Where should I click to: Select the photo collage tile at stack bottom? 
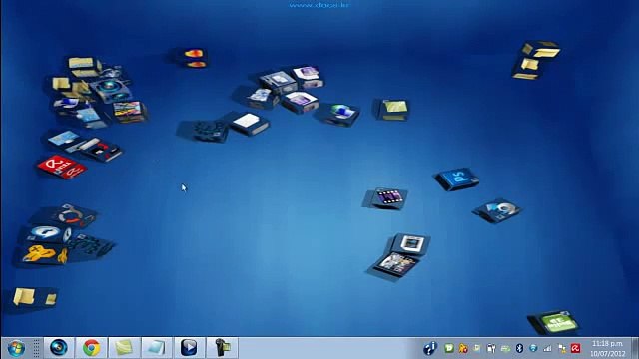click(396, 264)
